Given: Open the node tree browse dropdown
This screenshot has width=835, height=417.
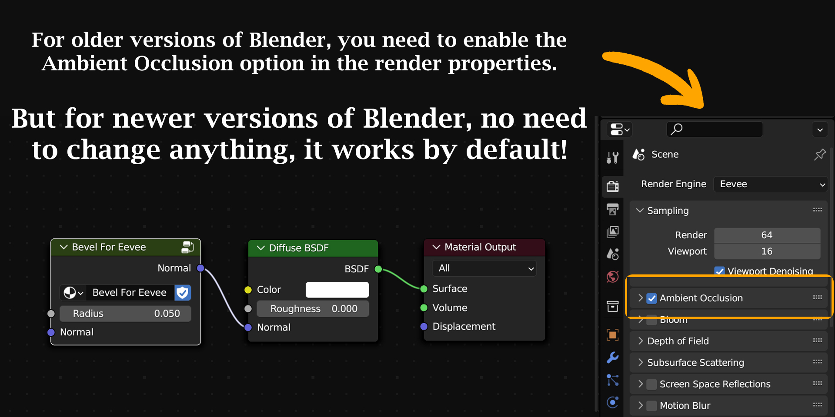Looking at the screenshot, I should (x=73, y=293).
